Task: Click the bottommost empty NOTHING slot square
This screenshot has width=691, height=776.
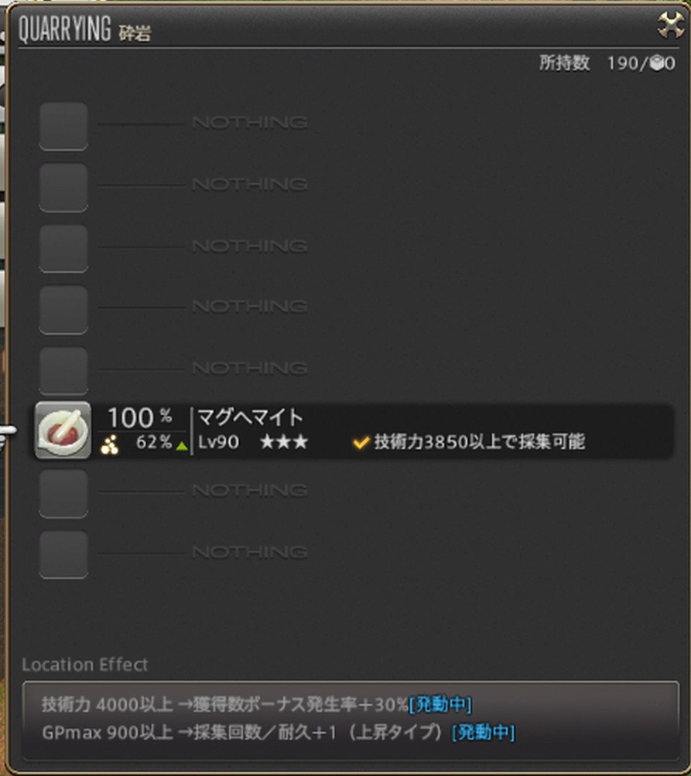Action: pyautogui.click(x=63, y=554)
